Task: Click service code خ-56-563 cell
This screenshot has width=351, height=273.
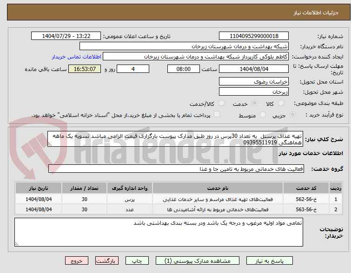Action: [x=306, y=209]
